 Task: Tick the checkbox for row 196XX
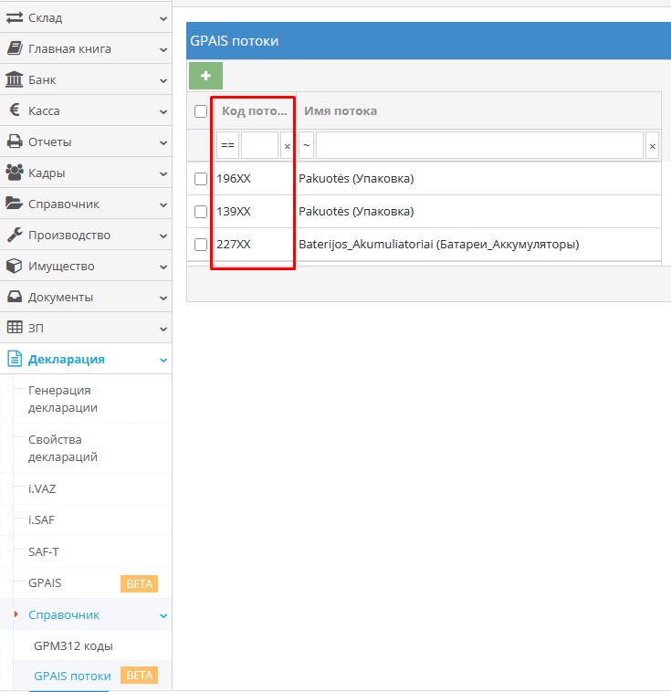[201, 179]
